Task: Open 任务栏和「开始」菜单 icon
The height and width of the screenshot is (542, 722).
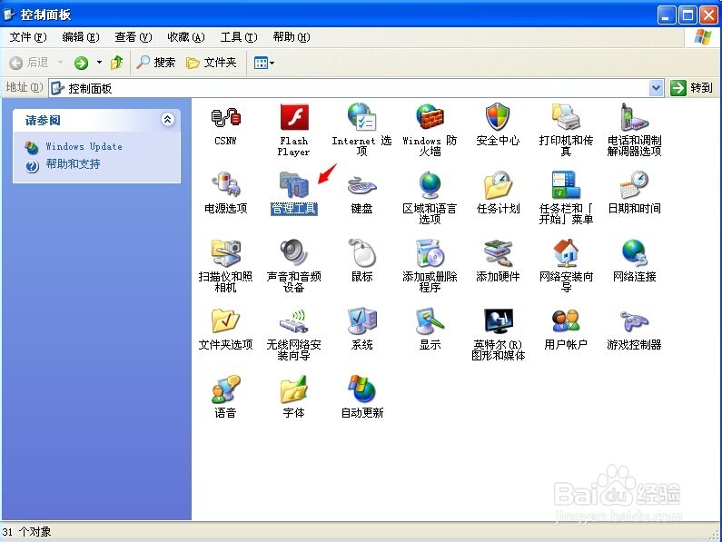Action: click(x=566, y=185)
